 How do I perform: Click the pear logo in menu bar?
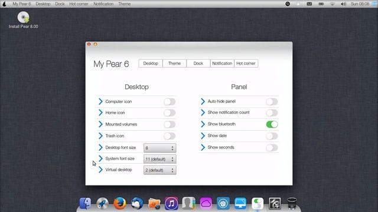pos(4,4)
